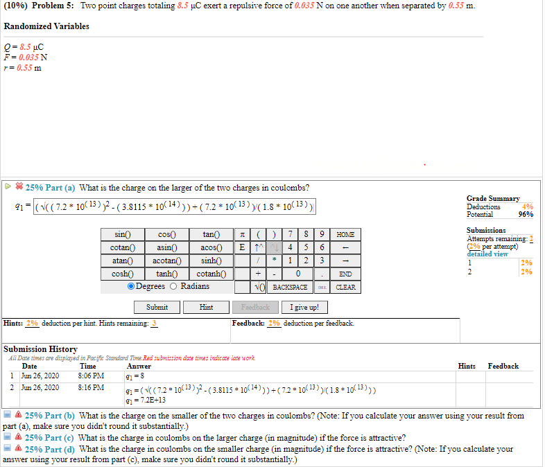Click the cotan() function key
The width and height of the screenshot is (545, 467).
click(123, 247)
